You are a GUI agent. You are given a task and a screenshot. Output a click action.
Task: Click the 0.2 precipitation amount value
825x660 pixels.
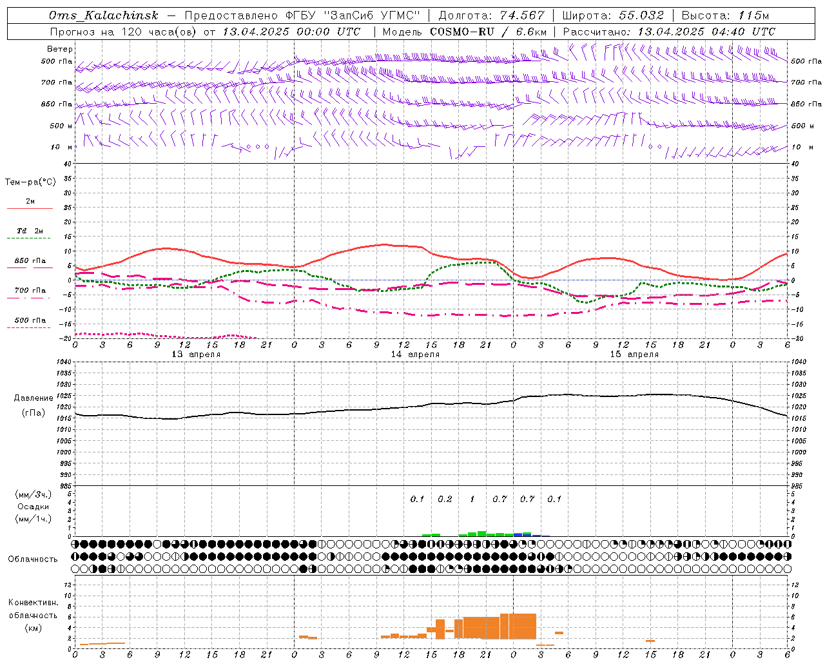point(445,499)
